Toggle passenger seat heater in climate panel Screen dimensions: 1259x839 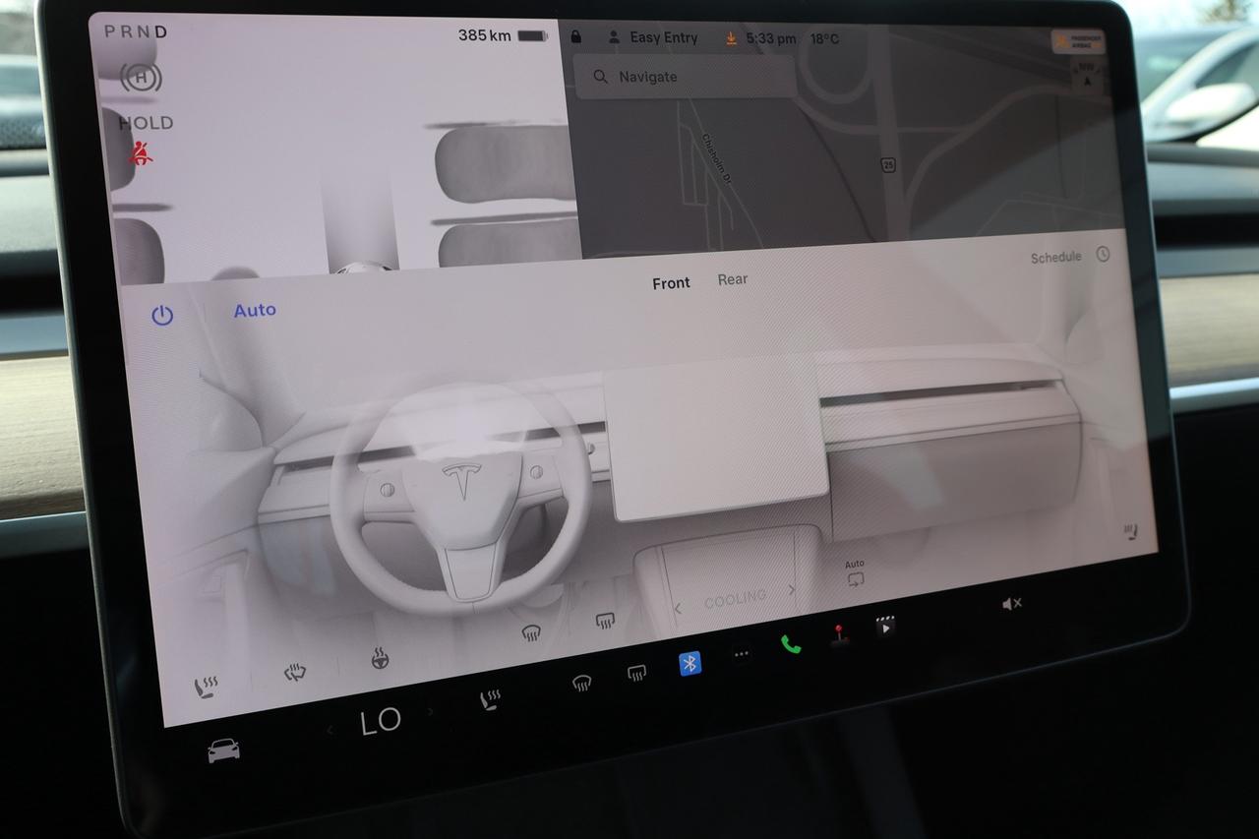(1132, 532)
